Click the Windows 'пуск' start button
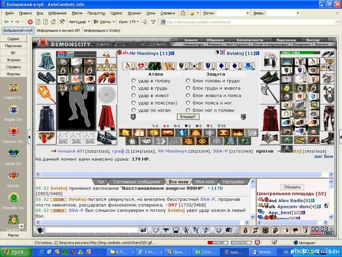 16,252
